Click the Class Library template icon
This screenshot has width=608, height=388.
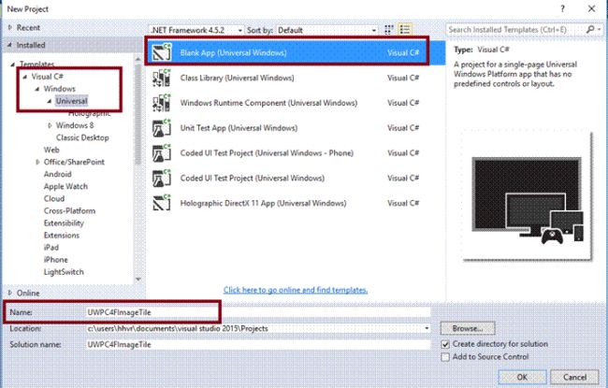pyautogui.click(x=162, y=78)
